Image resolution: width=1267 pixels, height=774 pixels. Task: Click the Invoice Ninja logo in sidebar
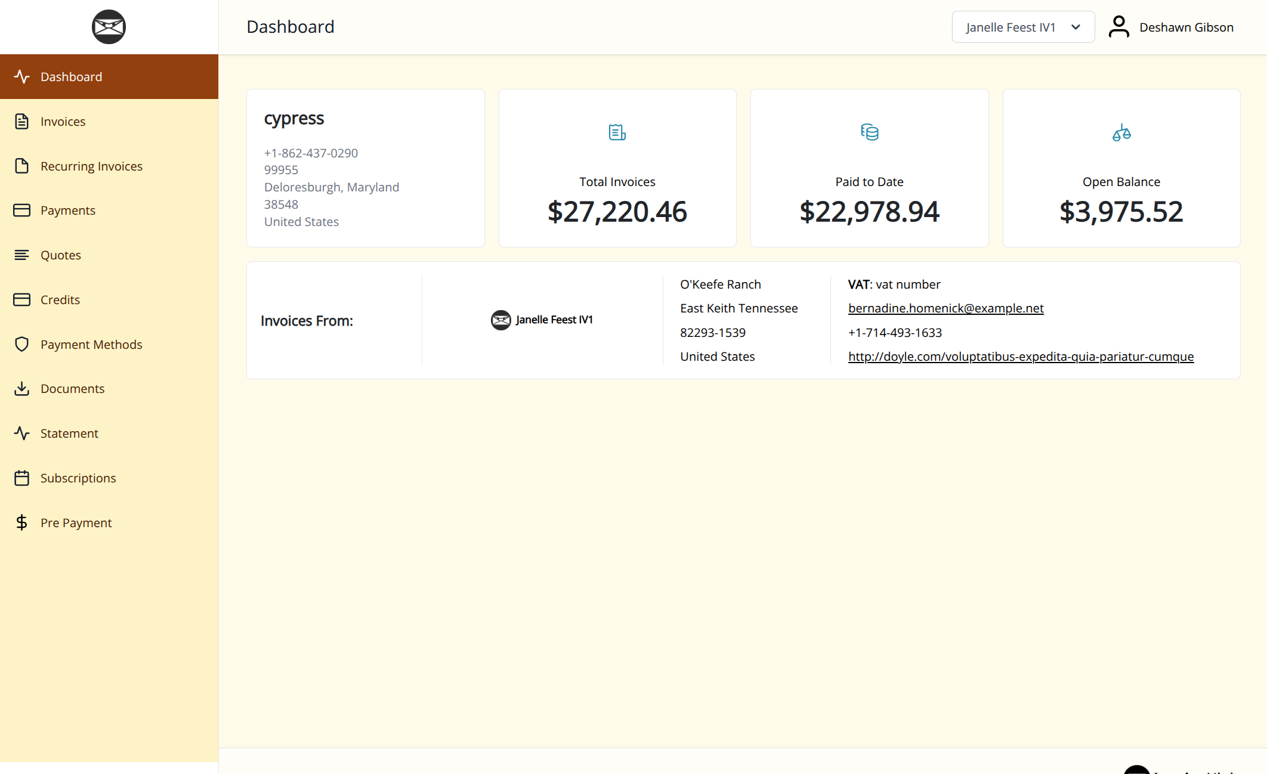pos(109,27)
